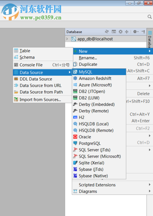Choose Schema from the New submenu
This screenshot has height=216, width=153.
43,57
